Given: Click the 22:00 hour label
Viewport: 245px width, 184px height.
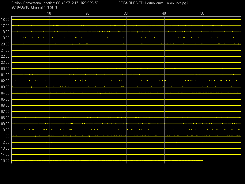Looking at the screenshot, I should pos(5,56).
